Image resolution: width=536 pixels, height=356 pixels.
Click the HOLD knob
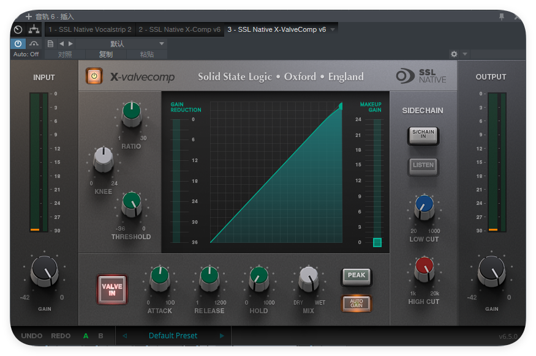259,278
